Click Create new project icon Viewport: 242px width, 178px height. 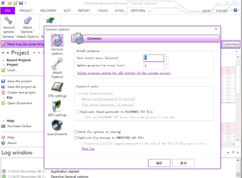click(3, 92)
